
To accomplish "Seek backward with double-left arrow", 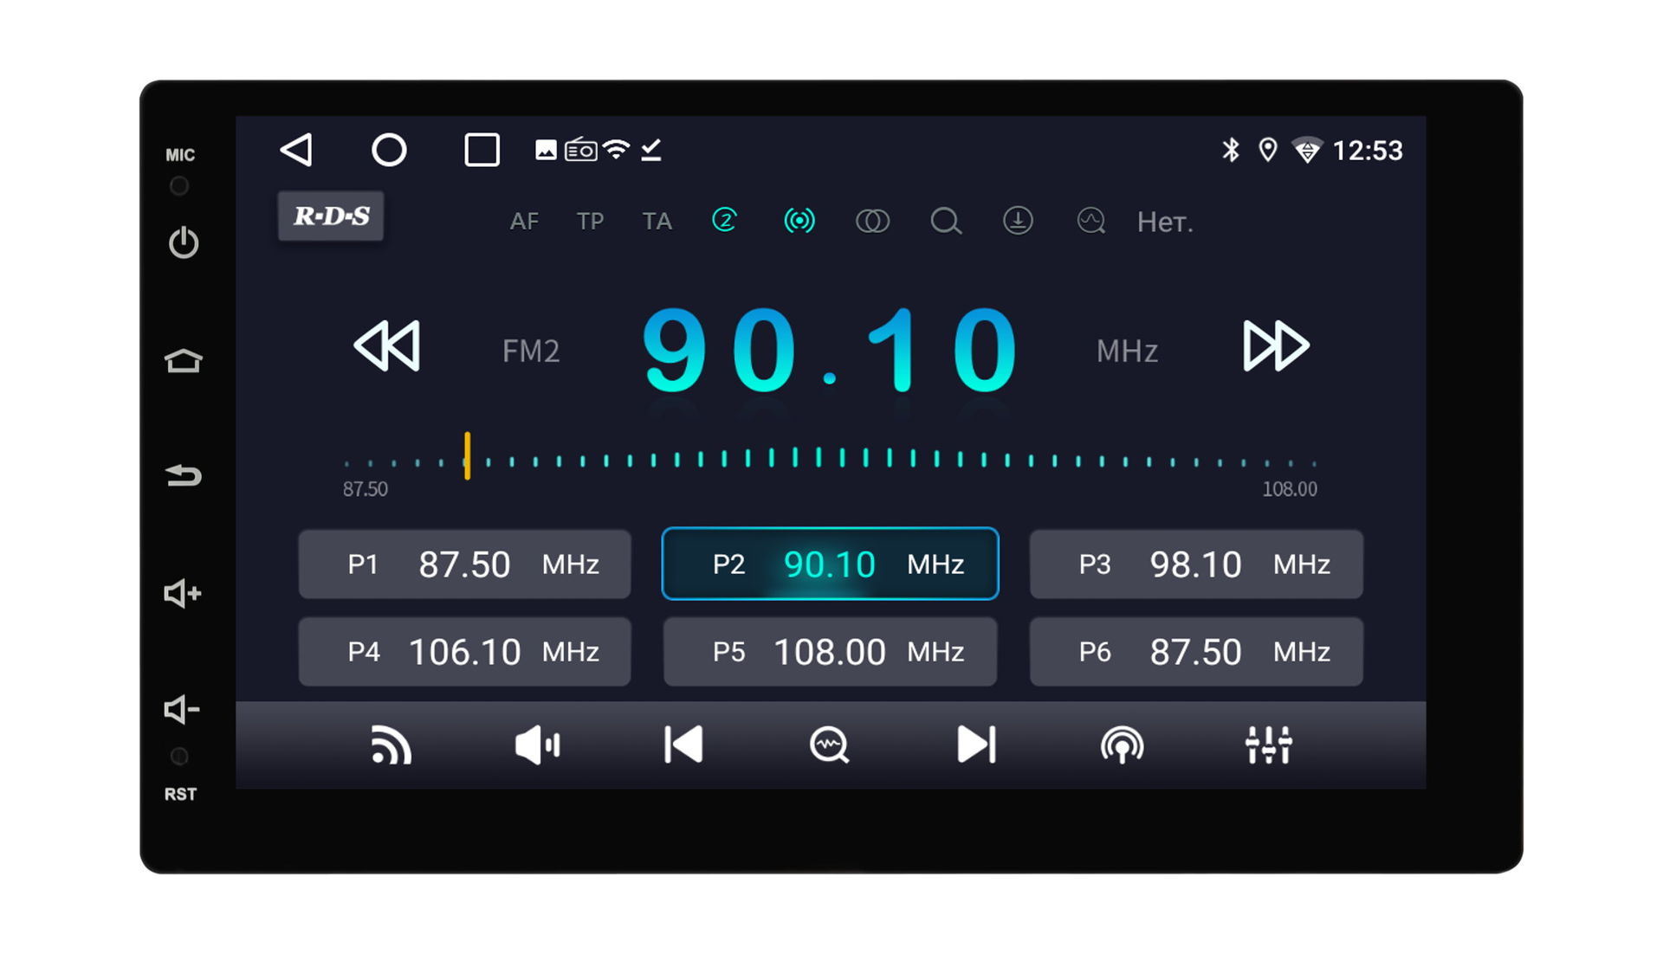I will 387,346.
